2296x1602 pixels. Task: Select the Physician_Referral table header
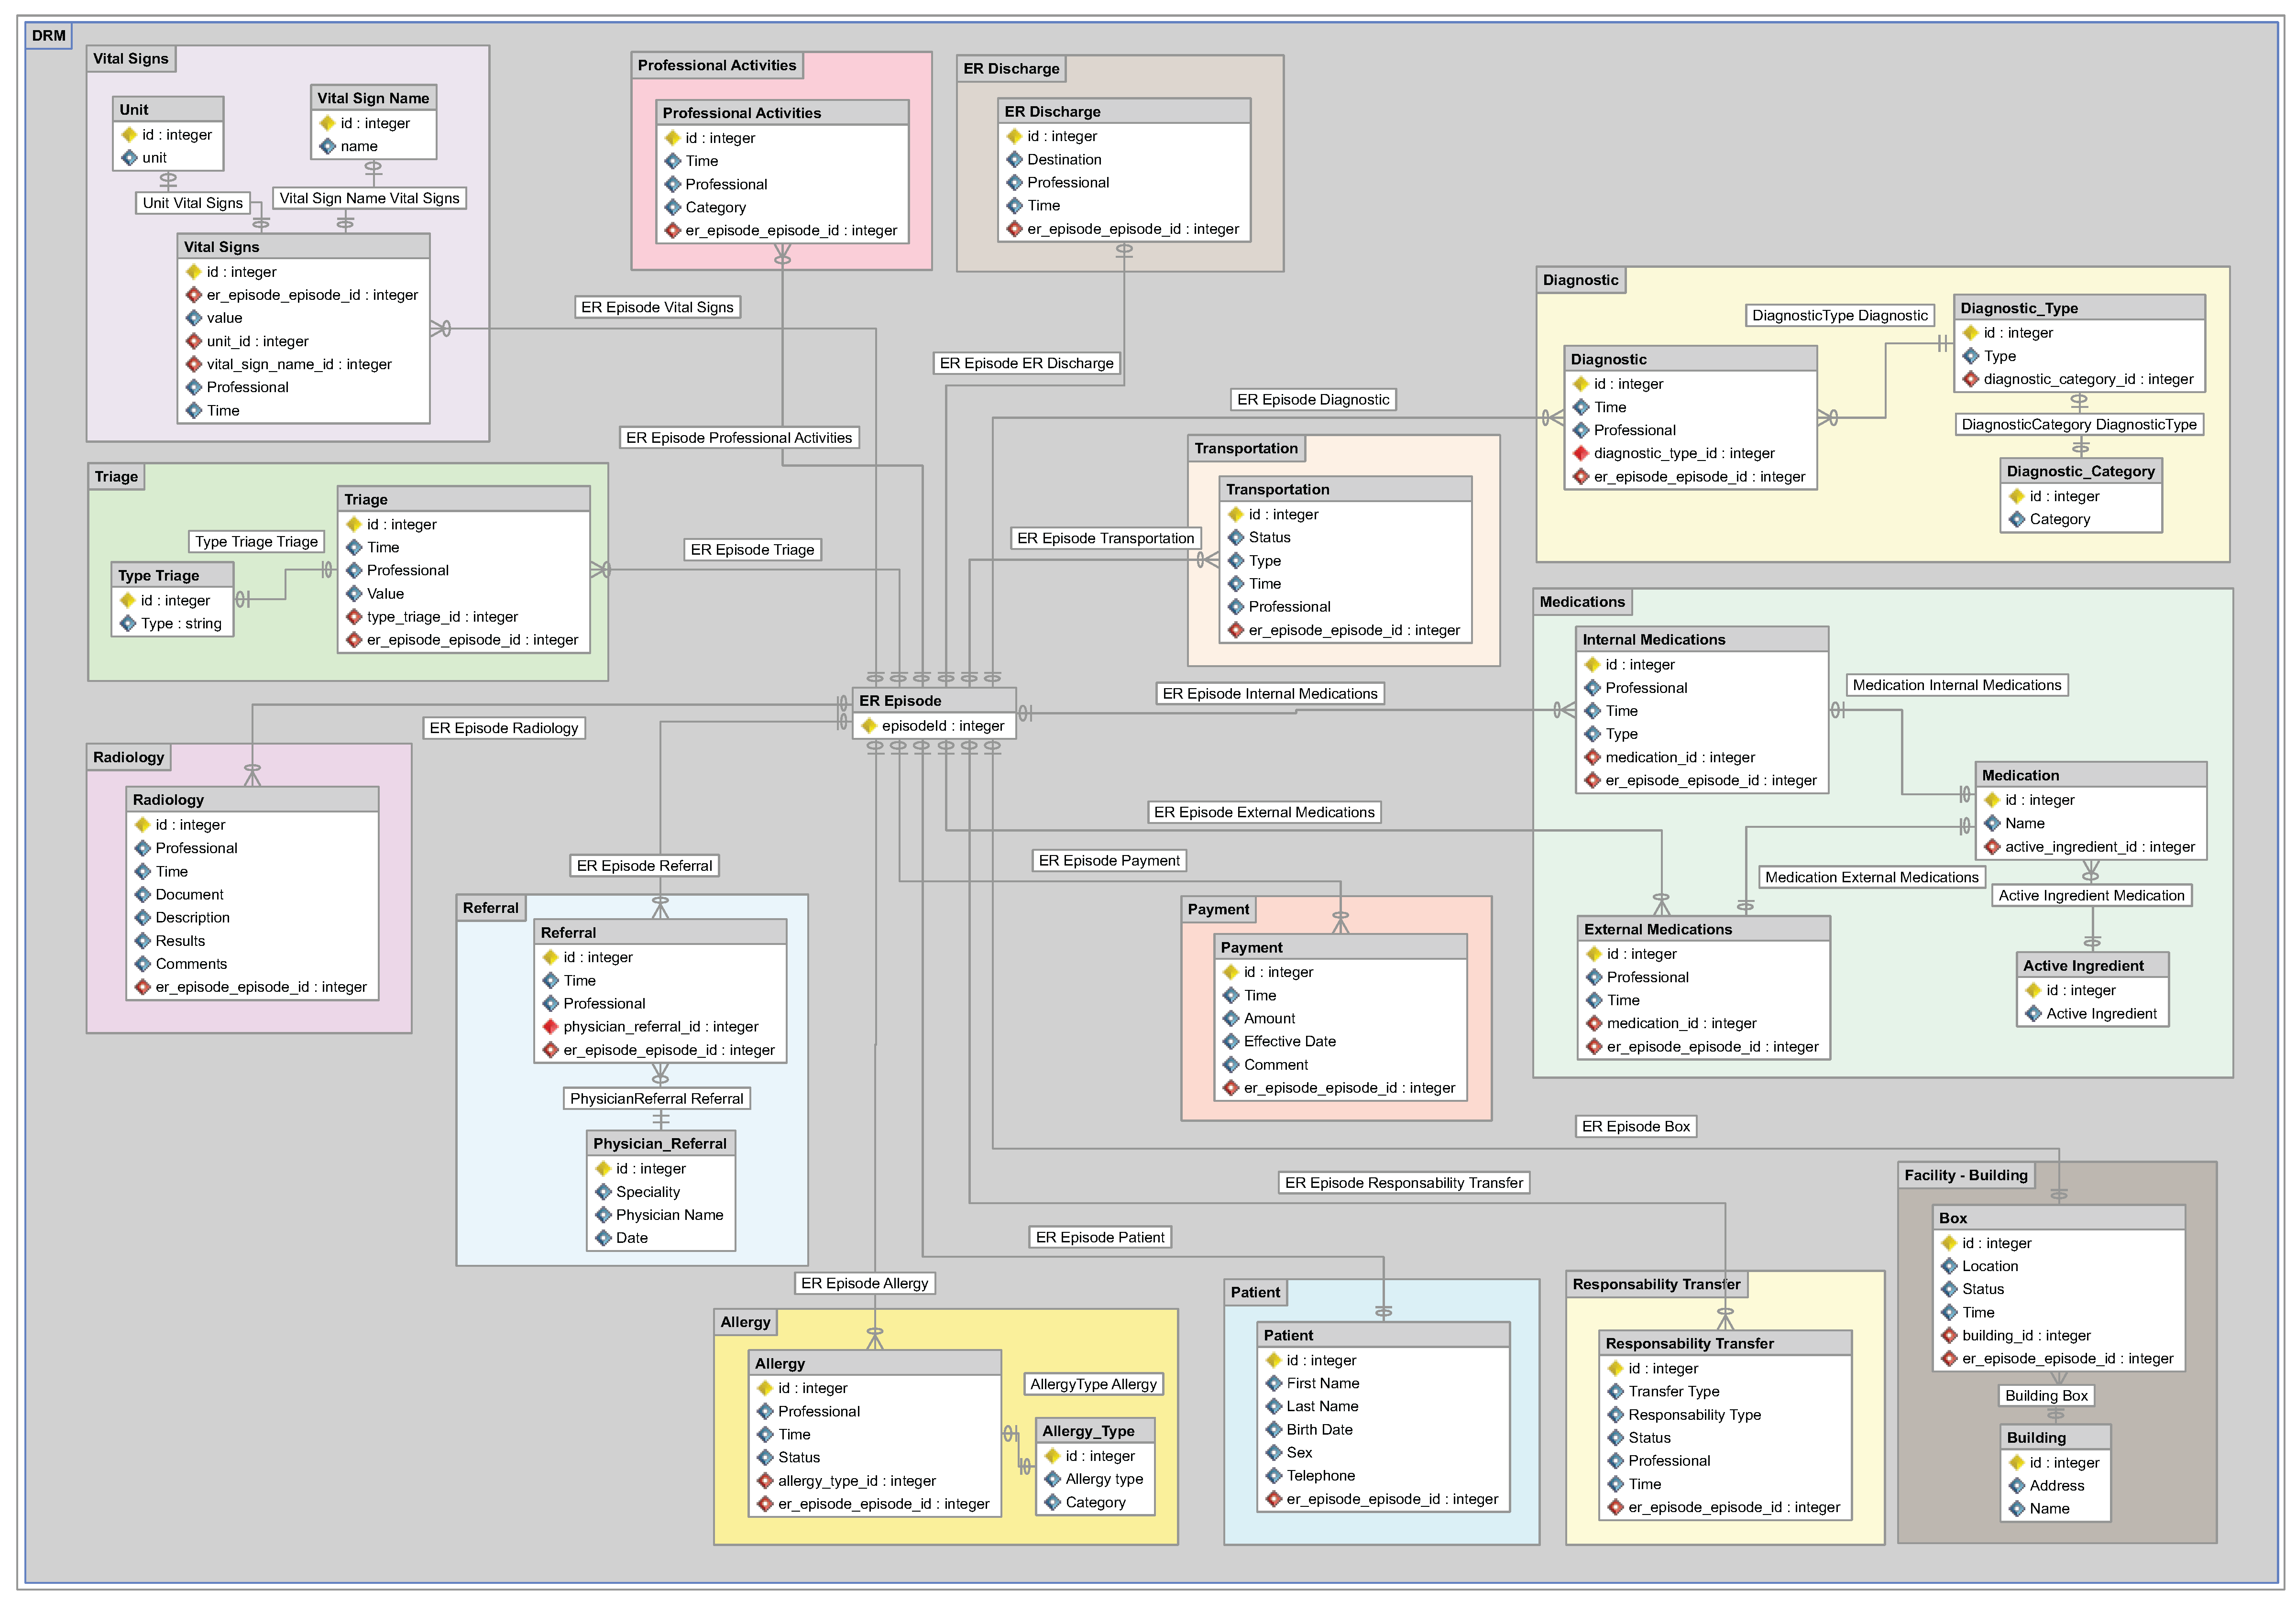coord(660,1144)
